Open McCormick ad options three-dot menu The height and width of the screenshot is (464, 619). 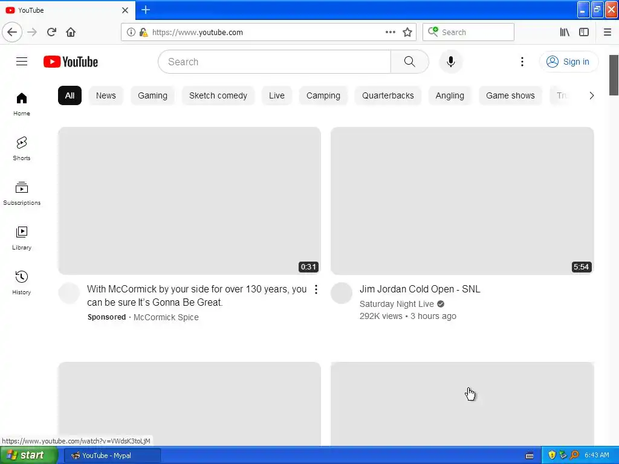(316, 289)
